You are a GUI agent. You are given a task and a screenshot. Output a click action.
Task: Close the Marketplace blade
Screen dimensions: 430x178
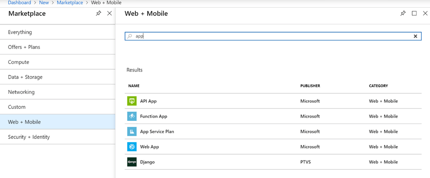click(110, 13)
